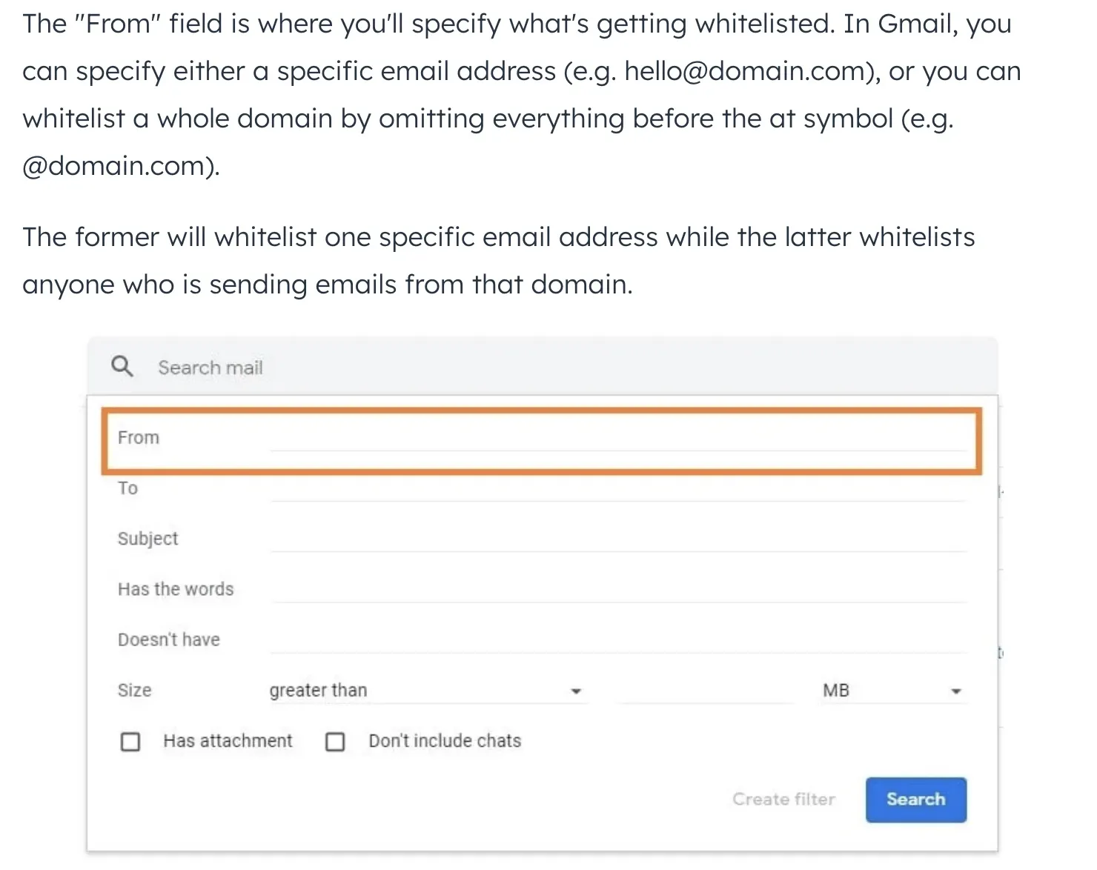
Task: Click the Create filter button
Action: [x=783, y=799]
